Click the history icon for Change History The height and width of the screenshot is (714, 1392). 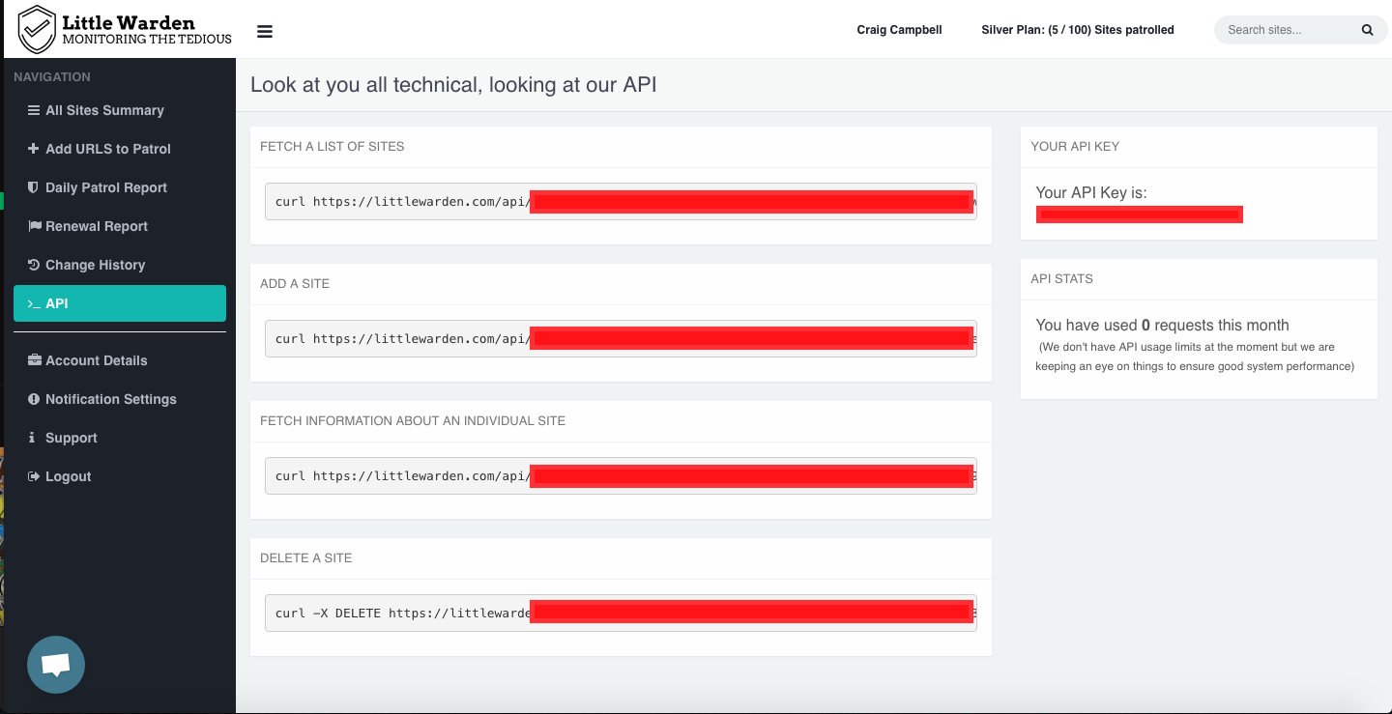pos(34,265)
